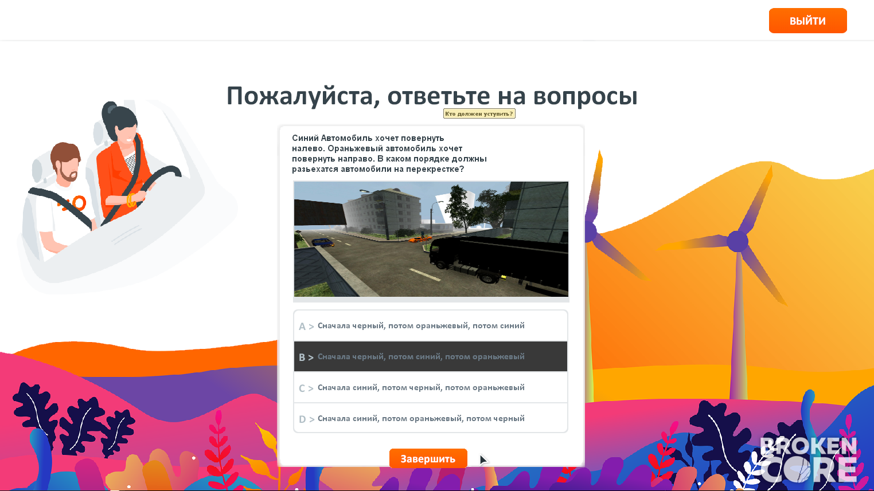
Task: Pick answer C: синий, черный, оранжевый
Action: [431, 388]
